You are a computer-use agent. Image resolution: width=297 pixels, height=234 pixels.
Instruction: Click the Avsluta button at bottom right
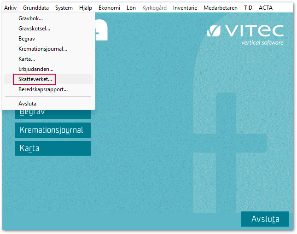pos(265,219)
